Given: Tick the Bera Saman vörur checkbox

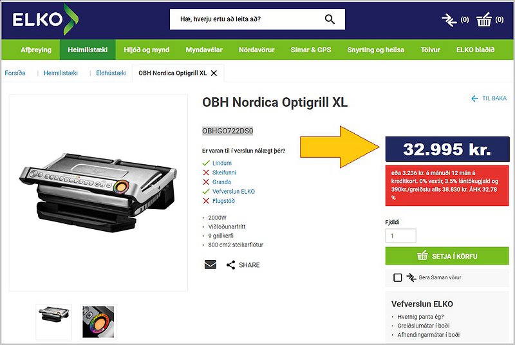Looking at the screenshot, I should (397, 277).
